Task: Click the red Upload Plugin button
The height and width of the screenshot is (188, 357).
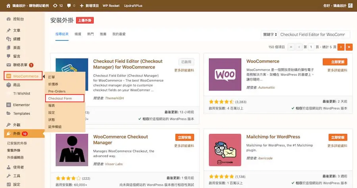Action: click(x=85, y=21)
